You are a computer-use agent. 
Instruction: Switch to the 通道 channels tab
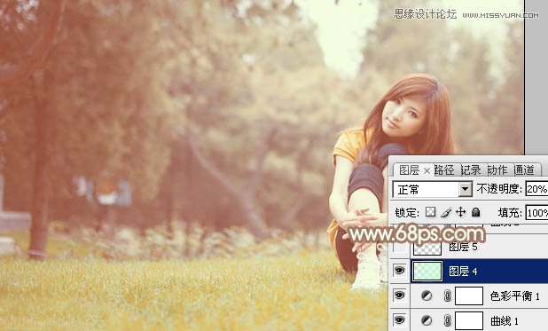pyautogui.click(x=524, y=170)
